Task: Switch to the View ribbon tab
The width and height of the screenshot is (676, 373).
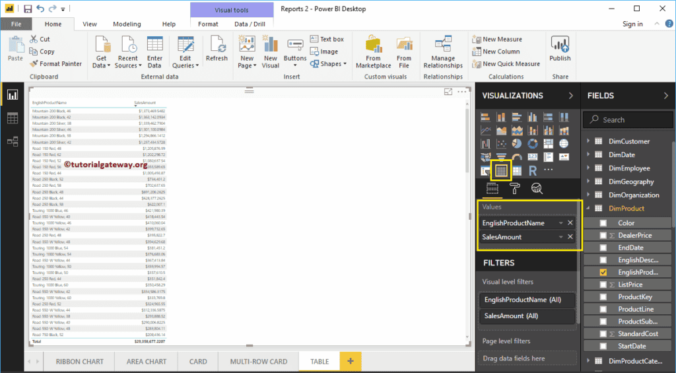Action: coord(90,24)
